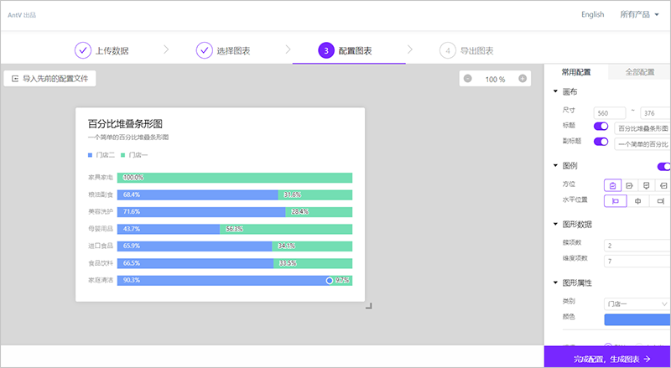This screenshot has height=368, width=671.
Task: Click the 选择图表 step checkmark icon
Action: [205, 50]
